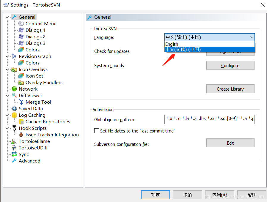Click the Configure system sounds button
Image resolution: width=267 pixels, height=202 pixels.
coord(230,65)
